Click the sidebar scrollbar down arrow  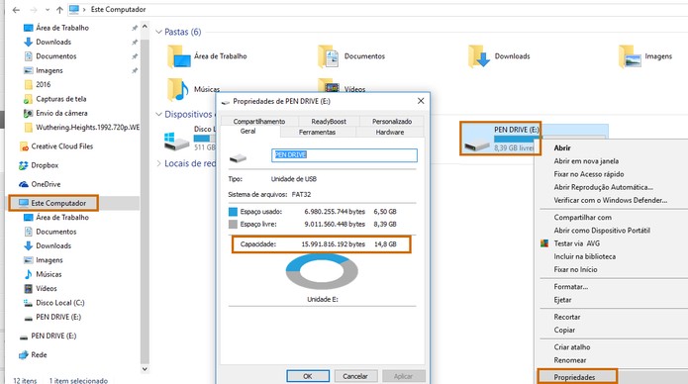145,369
